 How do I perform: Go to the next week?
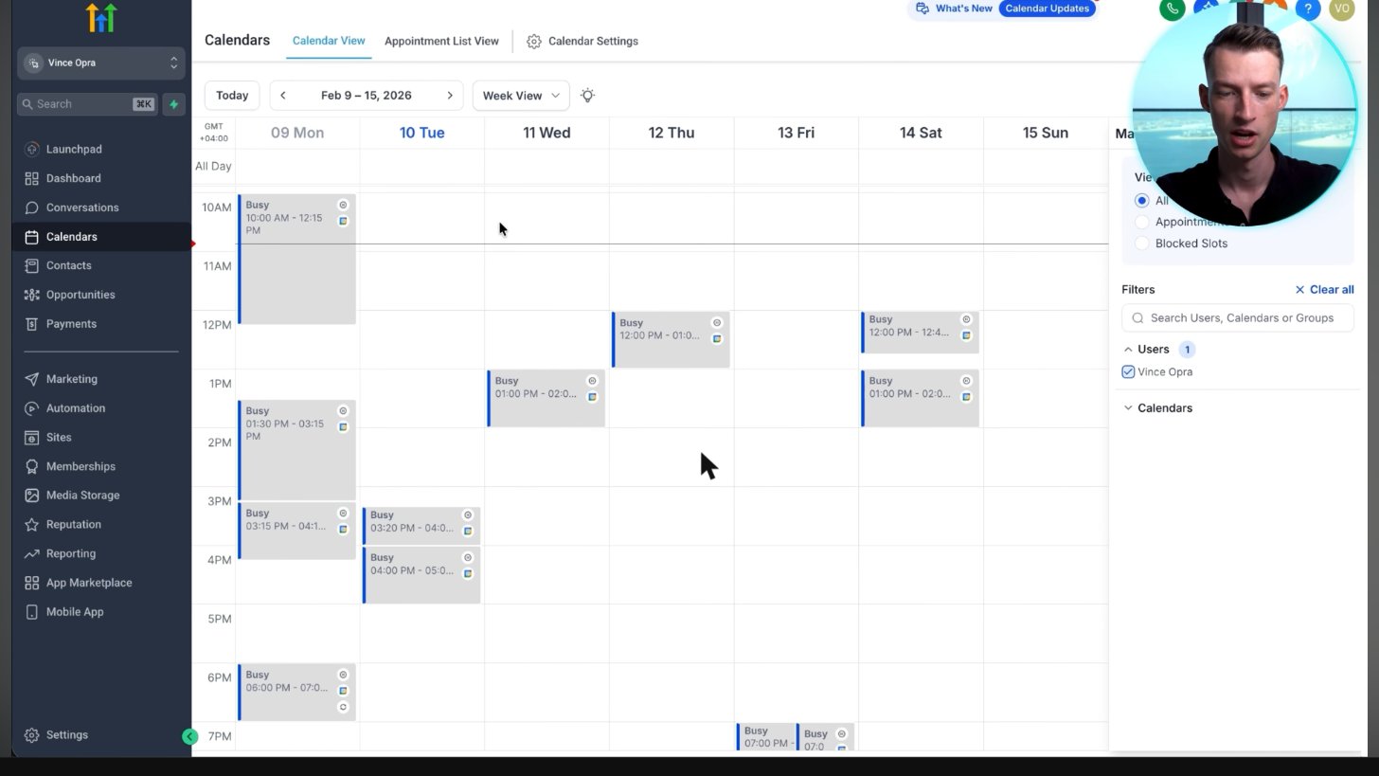pos(450,96)
